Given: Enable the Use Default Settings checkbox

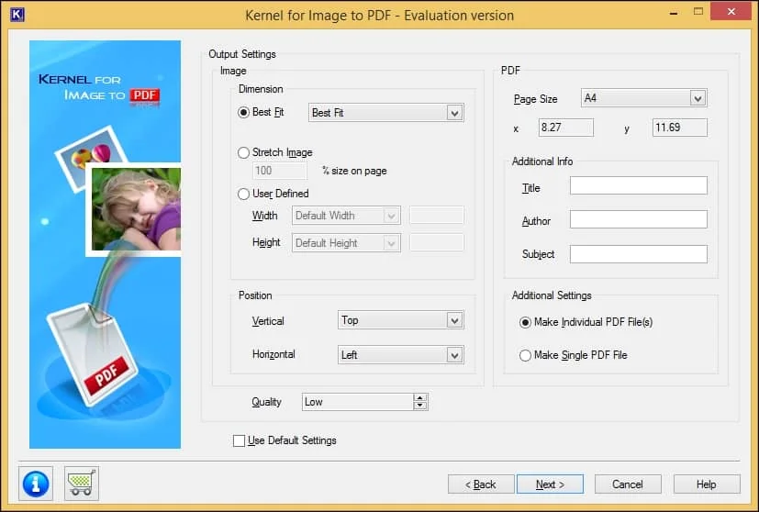Looking at the screenshot, I should [239, 440].
